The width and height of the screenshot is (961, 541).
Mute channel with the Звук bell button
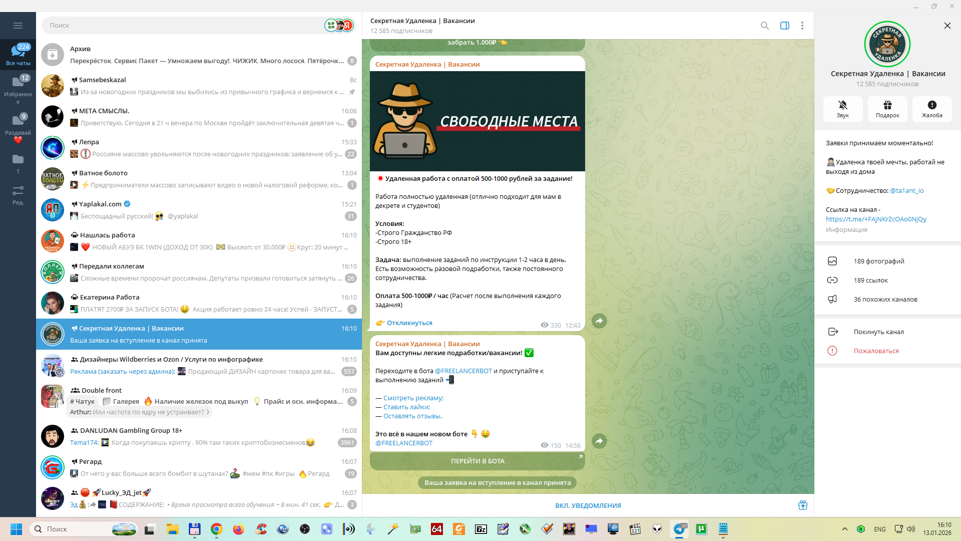tap(842, 109)
